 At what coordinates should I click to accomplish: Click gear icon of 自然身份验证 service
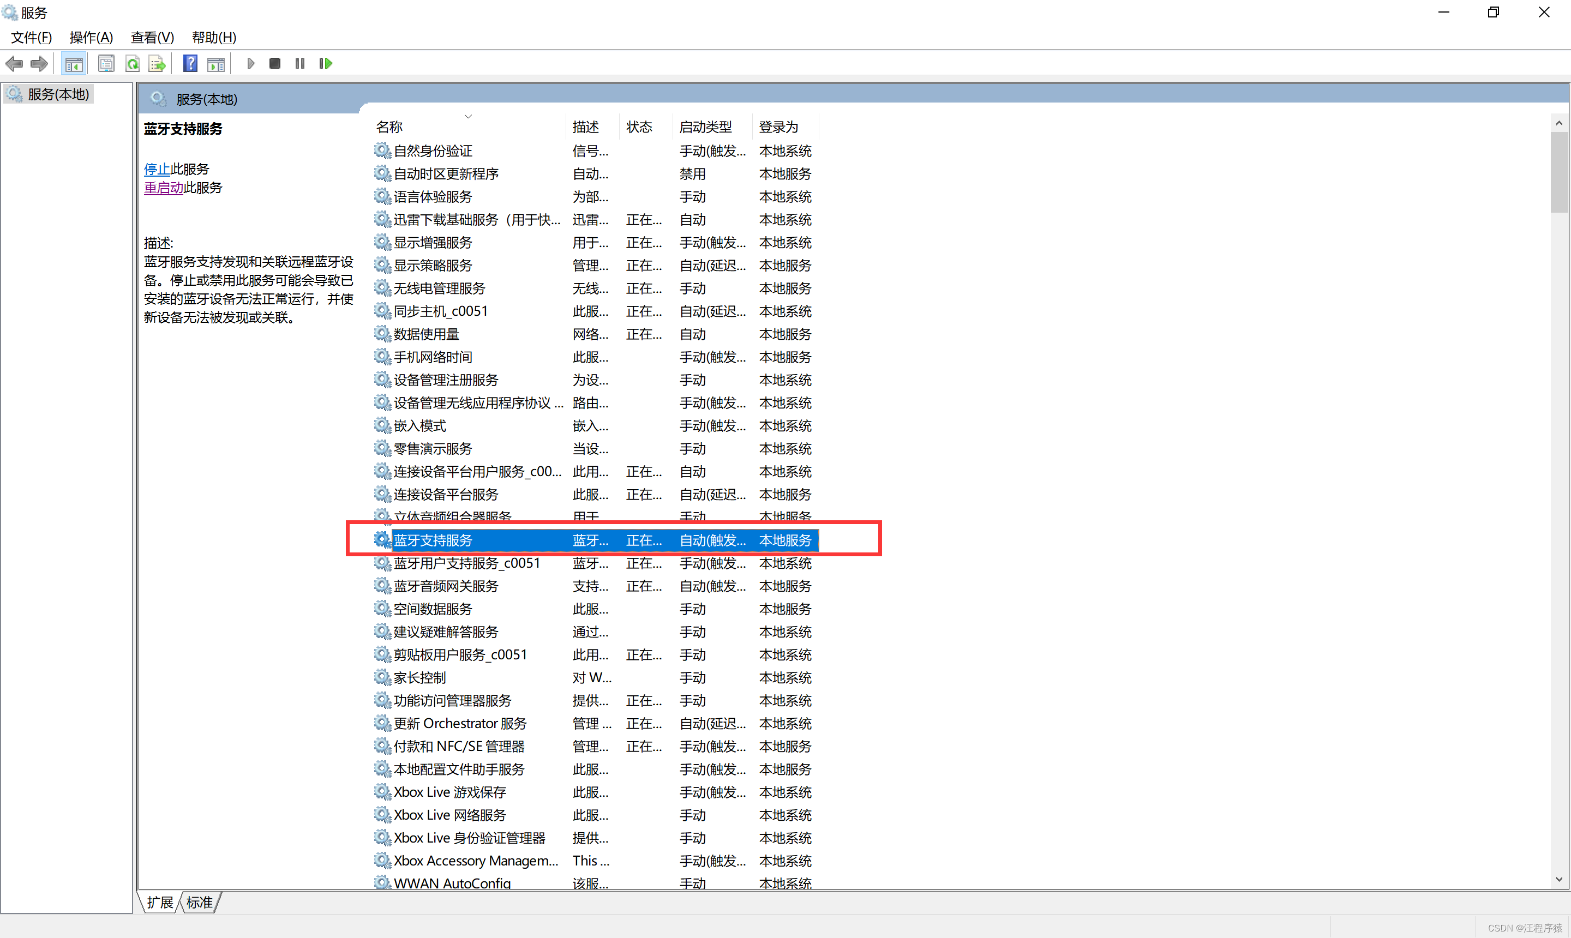382,151
